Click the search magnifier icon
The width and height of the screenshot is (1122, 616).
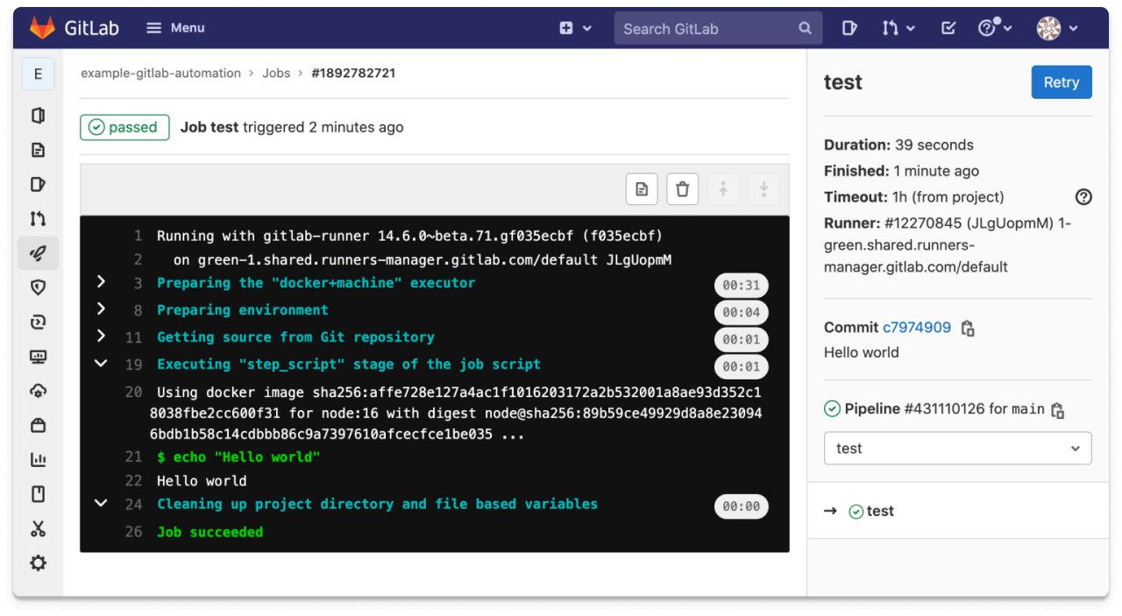pyautogui.click(x=805, y=29)
